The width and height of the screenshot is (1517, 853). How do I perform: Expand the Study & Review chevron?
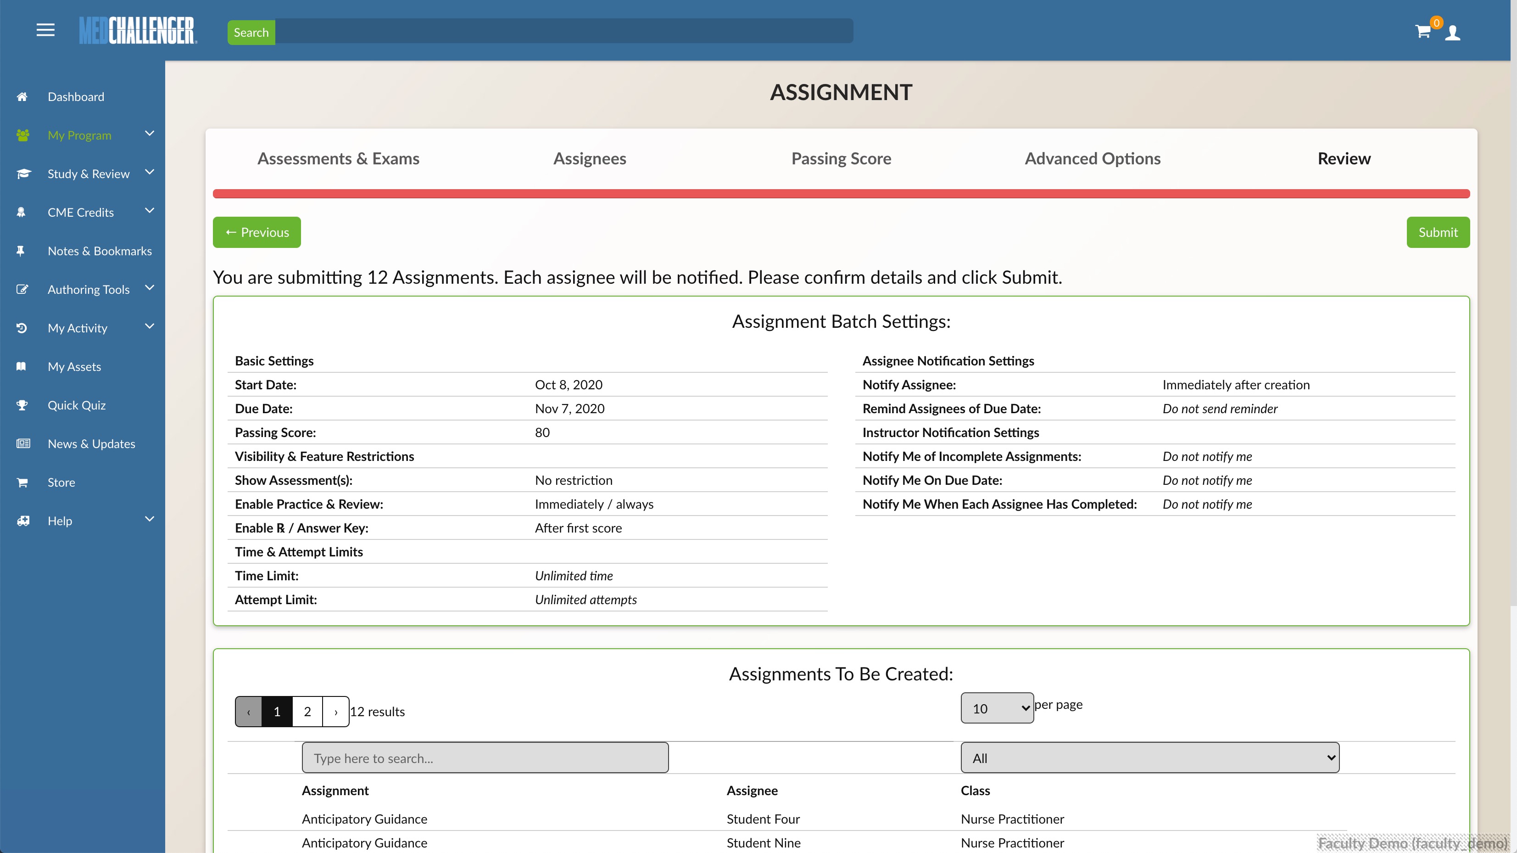[x=150, y=172]
